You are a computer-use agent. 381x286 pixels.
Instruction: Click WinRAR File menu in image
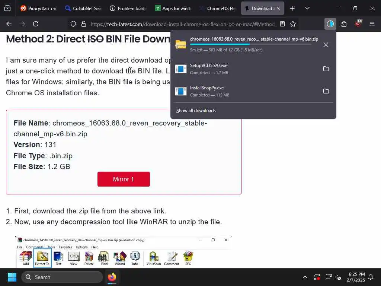pos(20,247)
